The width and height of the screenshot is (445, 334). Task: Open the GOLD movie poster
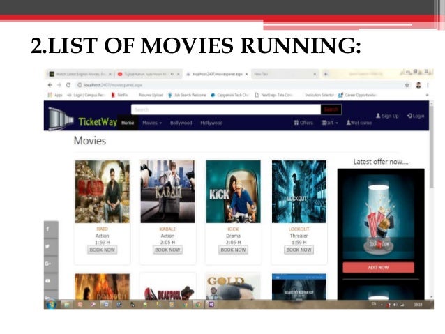tap(233, 287)
